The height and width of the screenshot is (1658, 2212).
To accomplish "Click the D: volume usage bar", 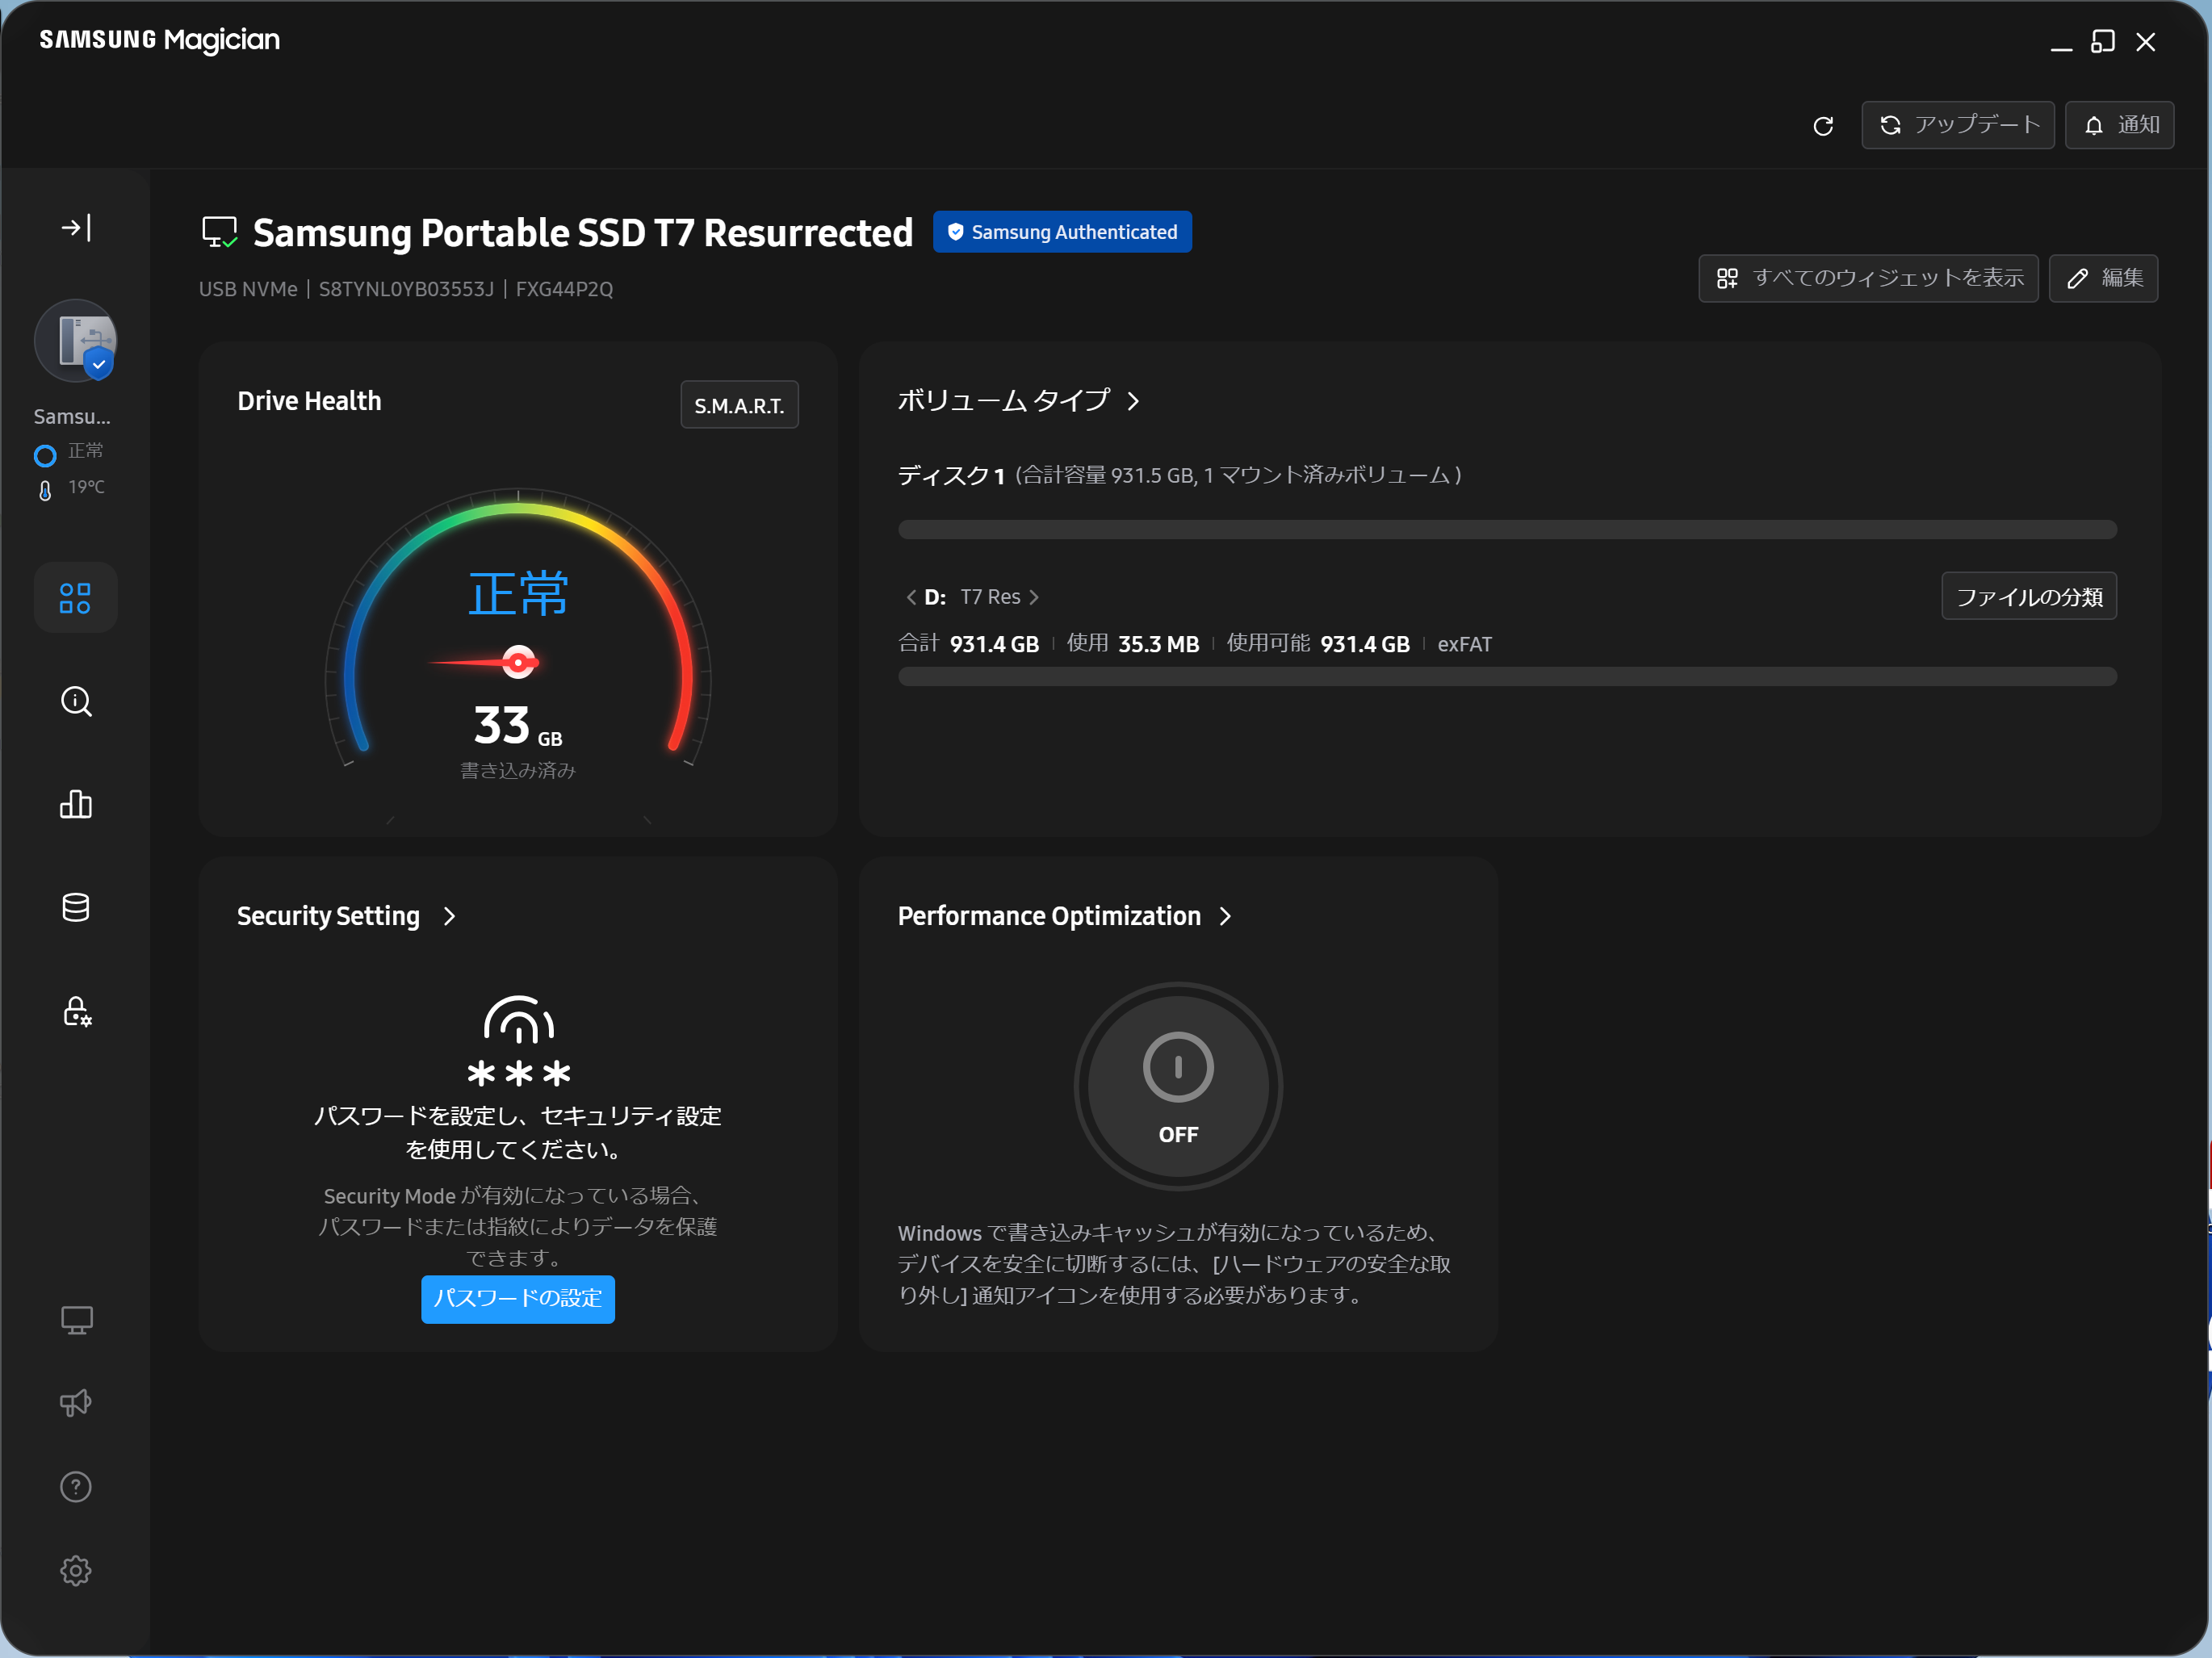I will (x=1506, y=677).
